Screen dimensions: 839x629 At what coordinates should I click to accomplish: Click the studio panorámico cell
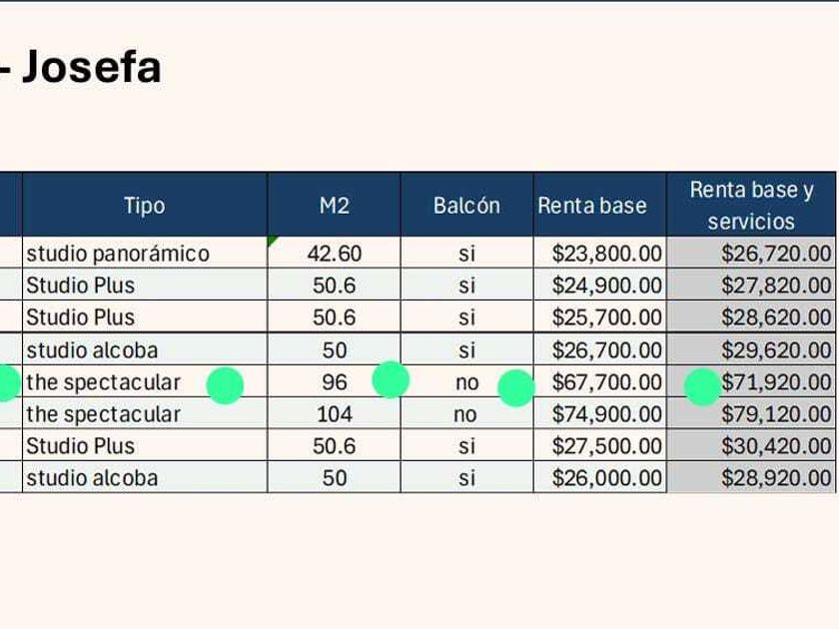pyautogui.click(x=118, y=254)
